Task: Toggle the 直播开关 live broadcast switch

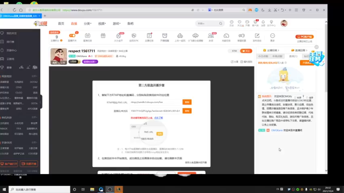Action: [72, 36]
